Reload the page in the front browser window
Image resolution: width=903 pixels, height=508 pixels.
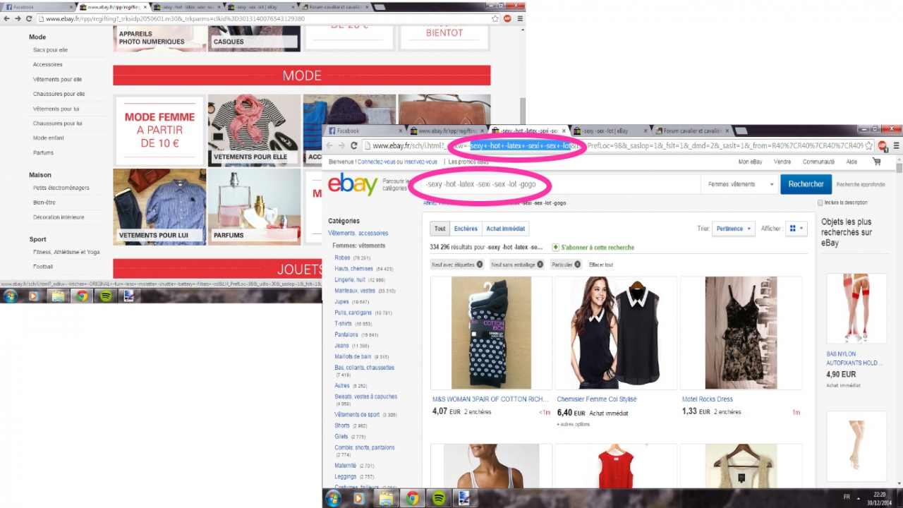click(x=355, y=145)
